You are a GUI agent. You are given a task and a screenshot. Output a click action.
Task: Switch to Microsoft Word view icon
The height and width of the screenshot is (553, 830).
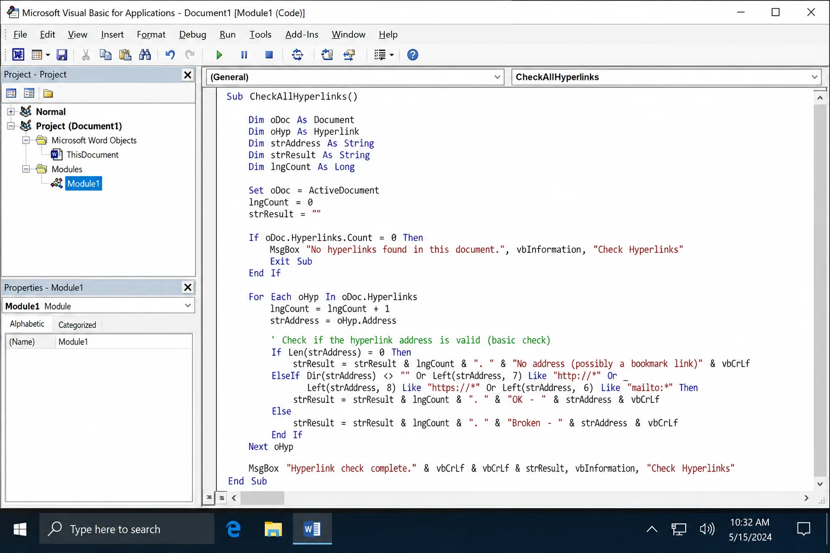(x=18, y=55)
